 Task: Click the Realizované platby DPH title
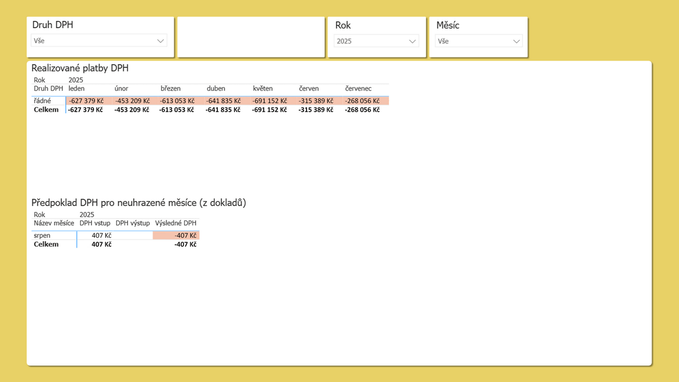(x=80, y=68)
